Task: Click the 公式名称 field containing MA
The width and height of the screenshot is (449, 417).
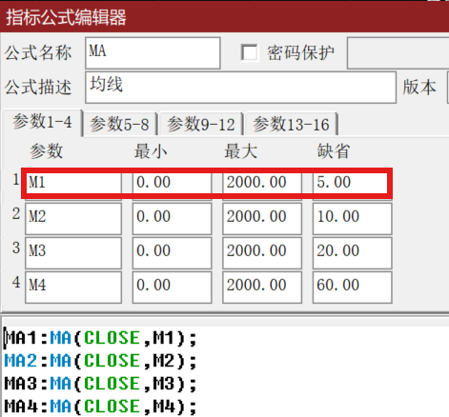Action: (x=153, y=53)
